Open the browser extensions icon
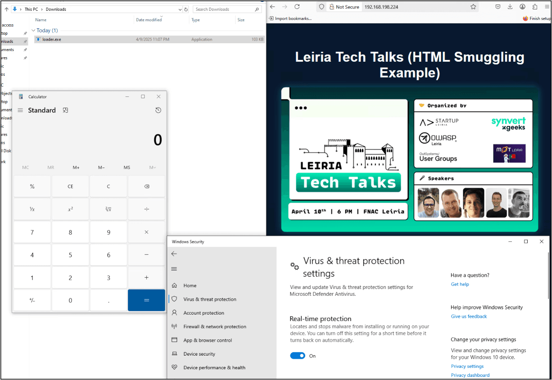552x380 pixels. pos(534,7)
